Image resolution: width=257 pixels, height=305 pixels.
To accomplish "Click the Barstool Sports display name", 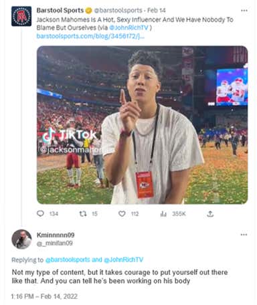I will (x=60, y=10).
